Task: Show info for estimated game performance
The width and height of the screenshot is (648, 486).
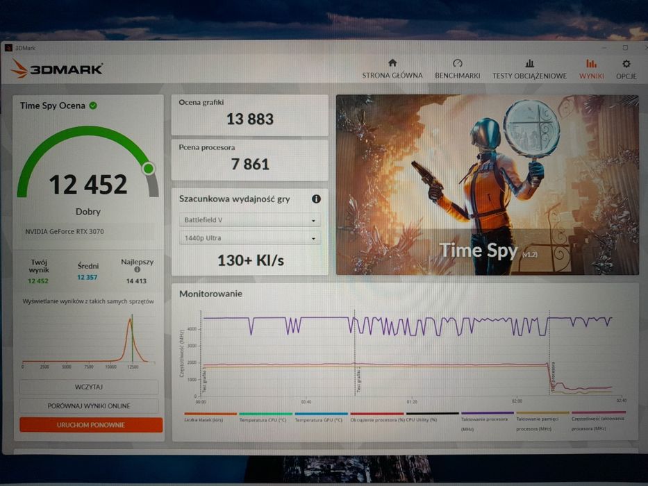Action: point(316,199)
